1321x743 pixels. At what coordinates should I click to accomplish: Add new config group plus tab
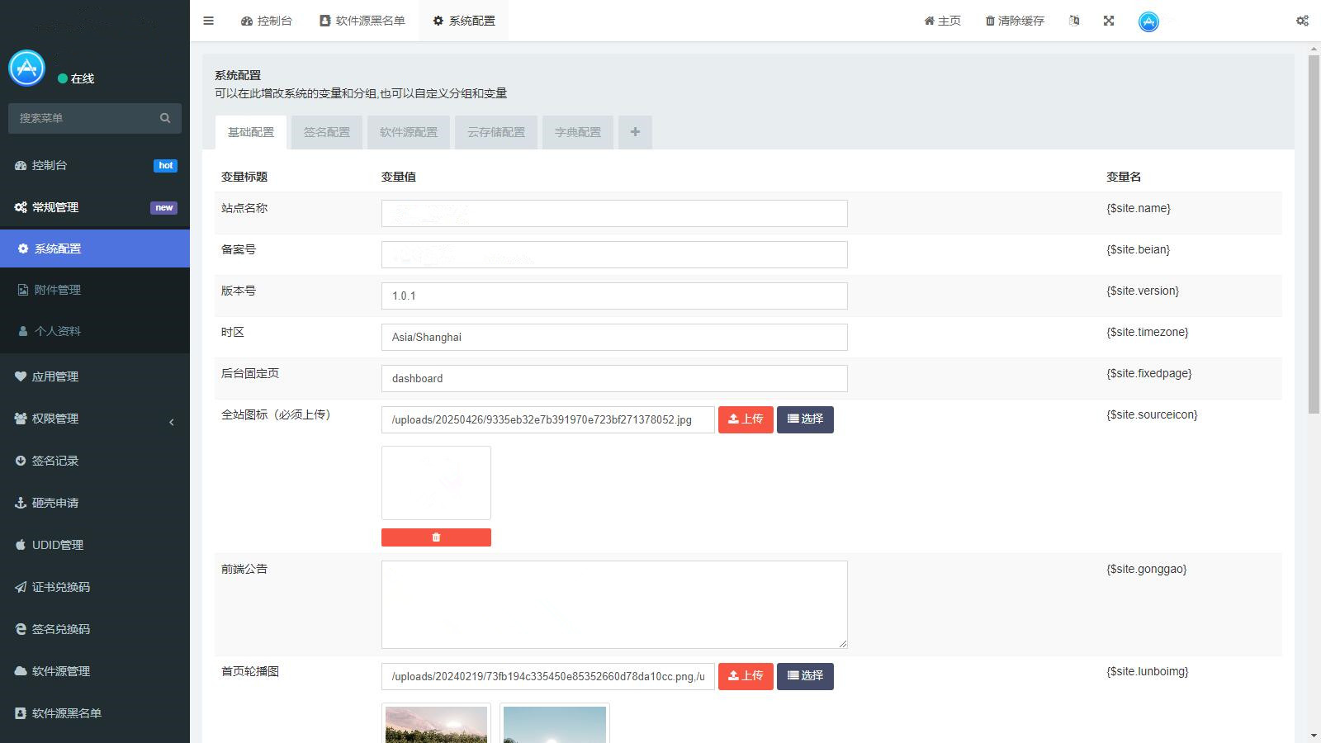coord(635,132)
